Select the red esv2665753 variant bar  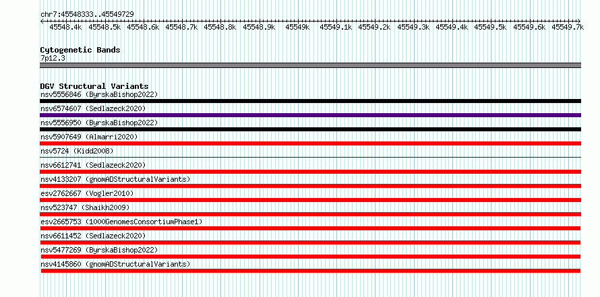coord(310,228)
